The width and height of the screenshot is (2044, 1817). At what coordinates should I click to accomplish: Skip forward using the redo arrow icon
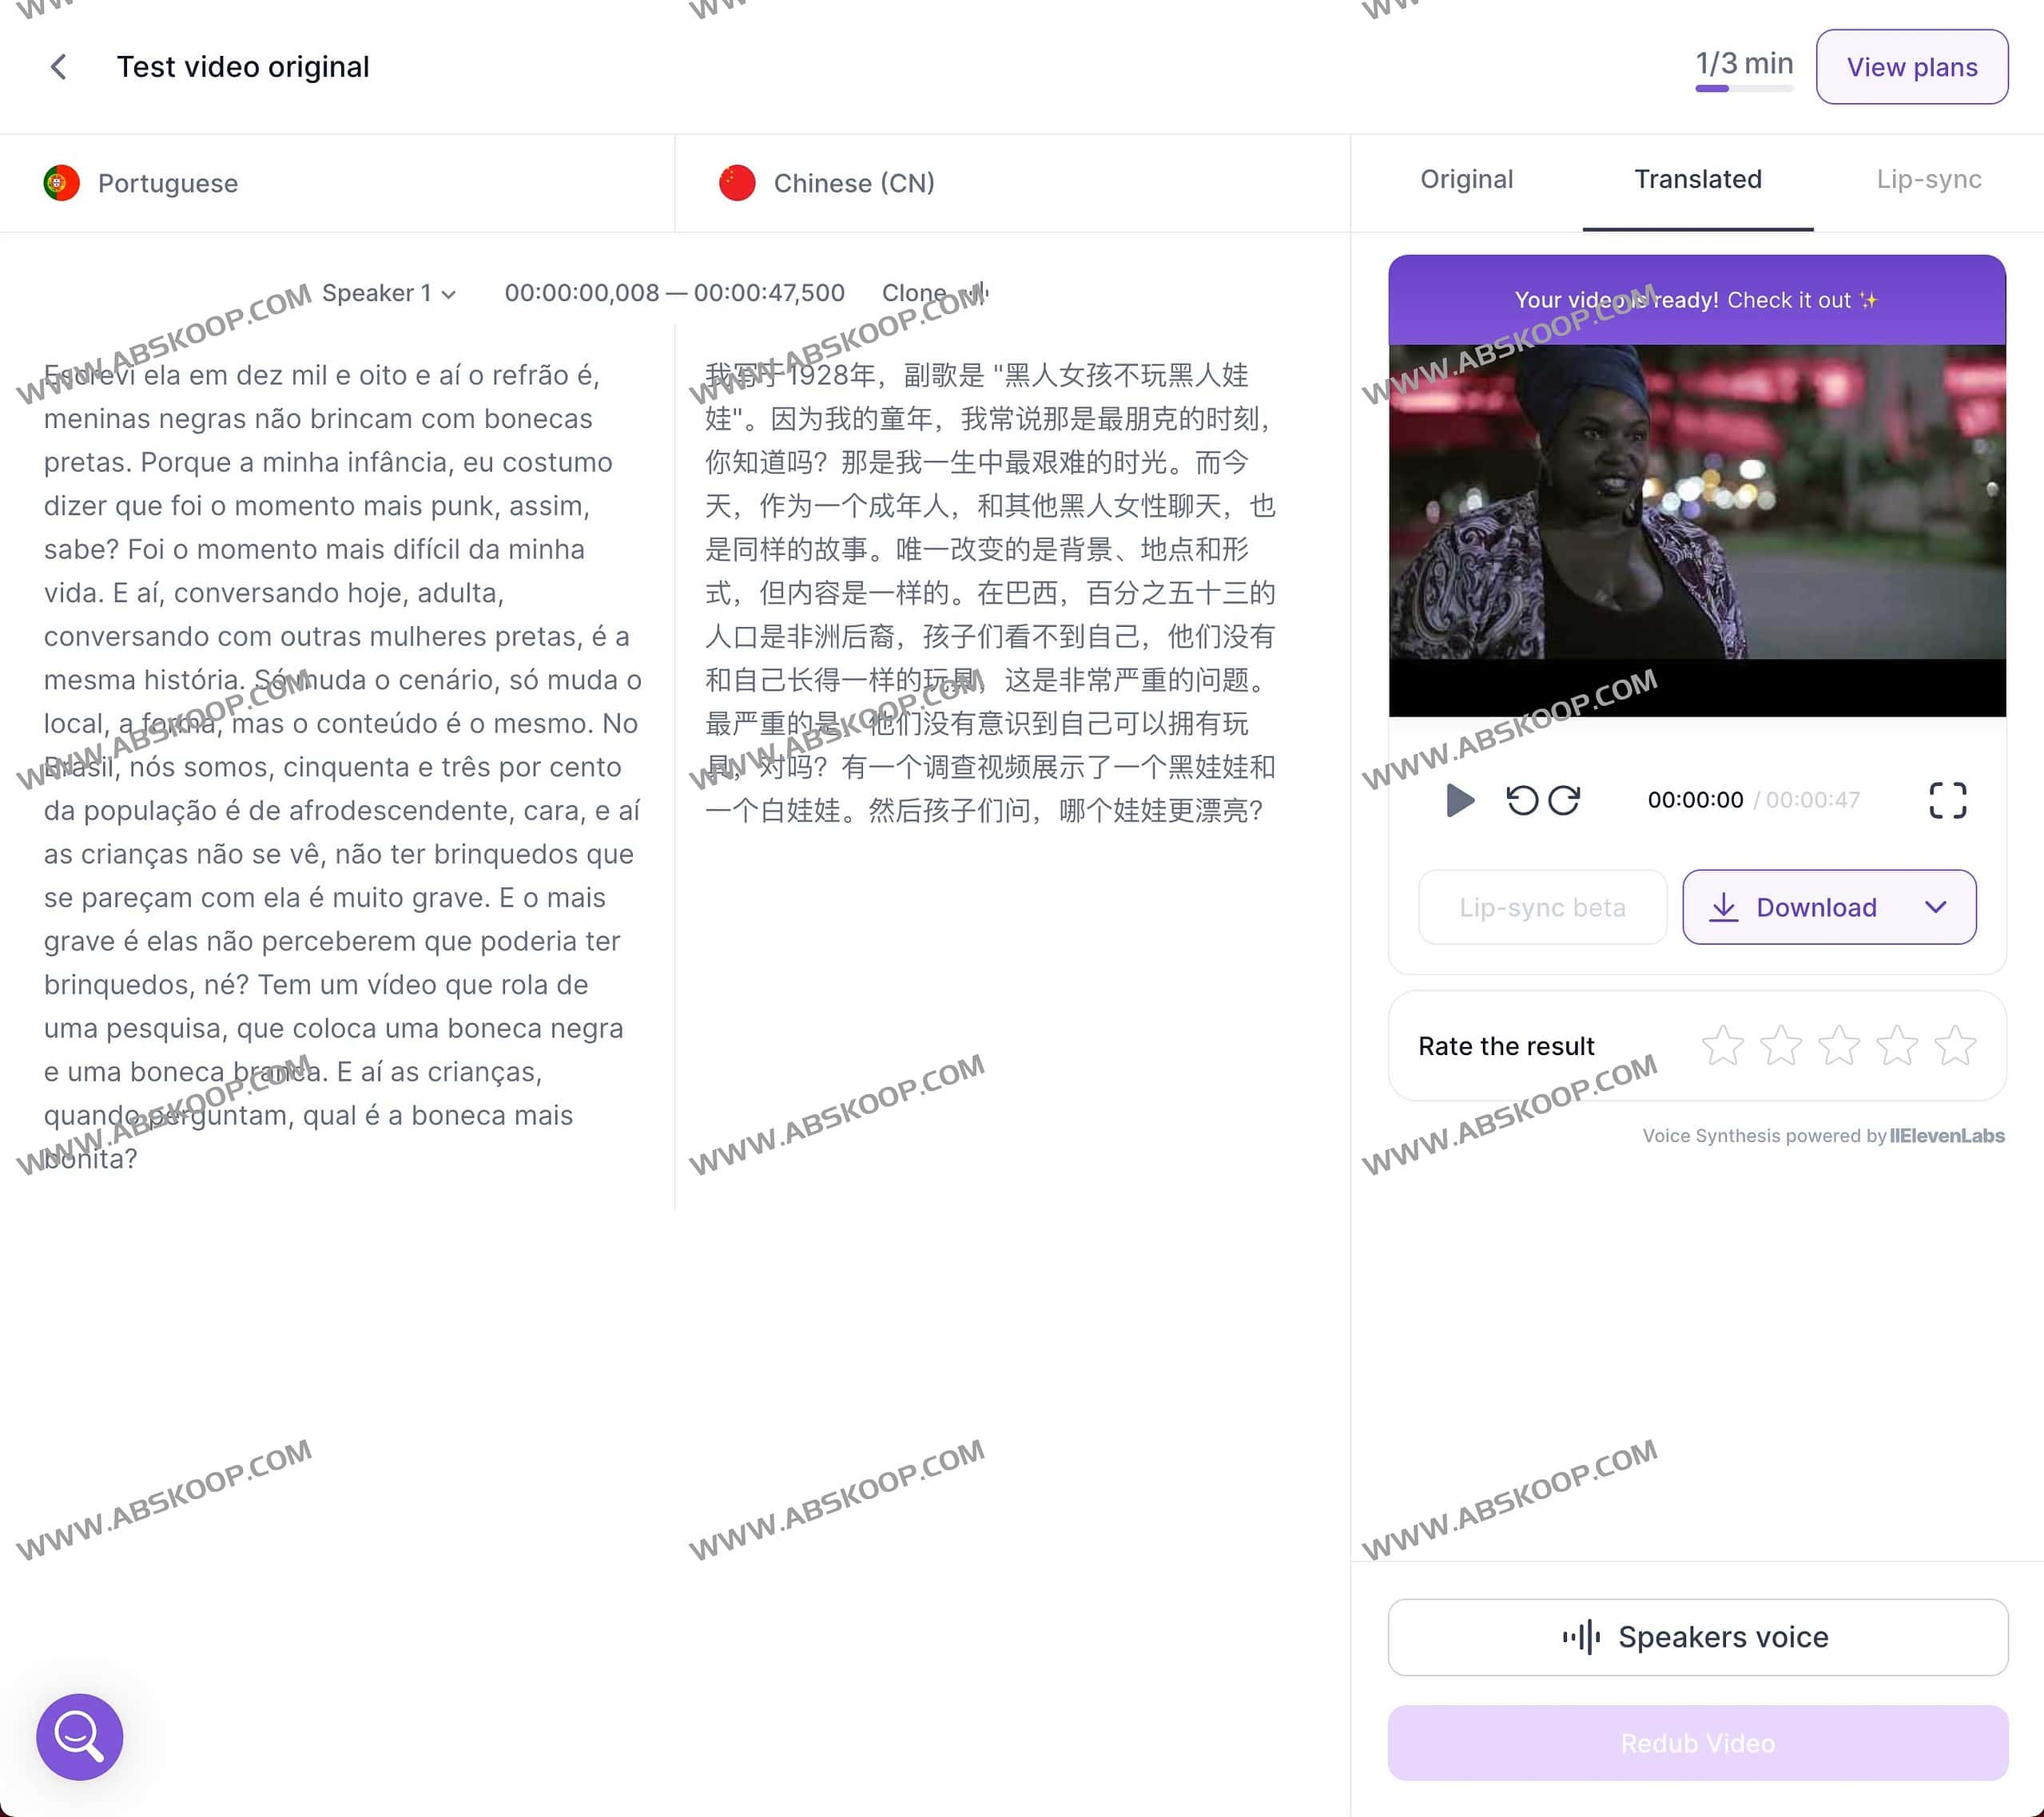coord(1565,799)
